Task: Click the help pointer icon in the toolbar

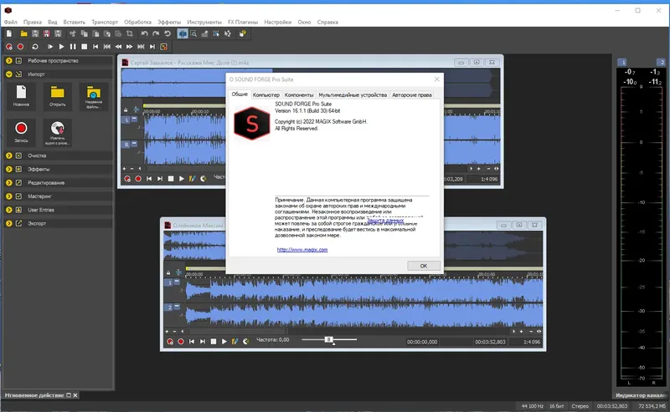Action: [243, 33]
